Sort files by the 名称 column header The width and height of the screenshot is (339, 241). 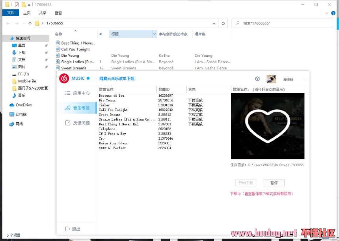pyautogui.click(x=59, y=34)
